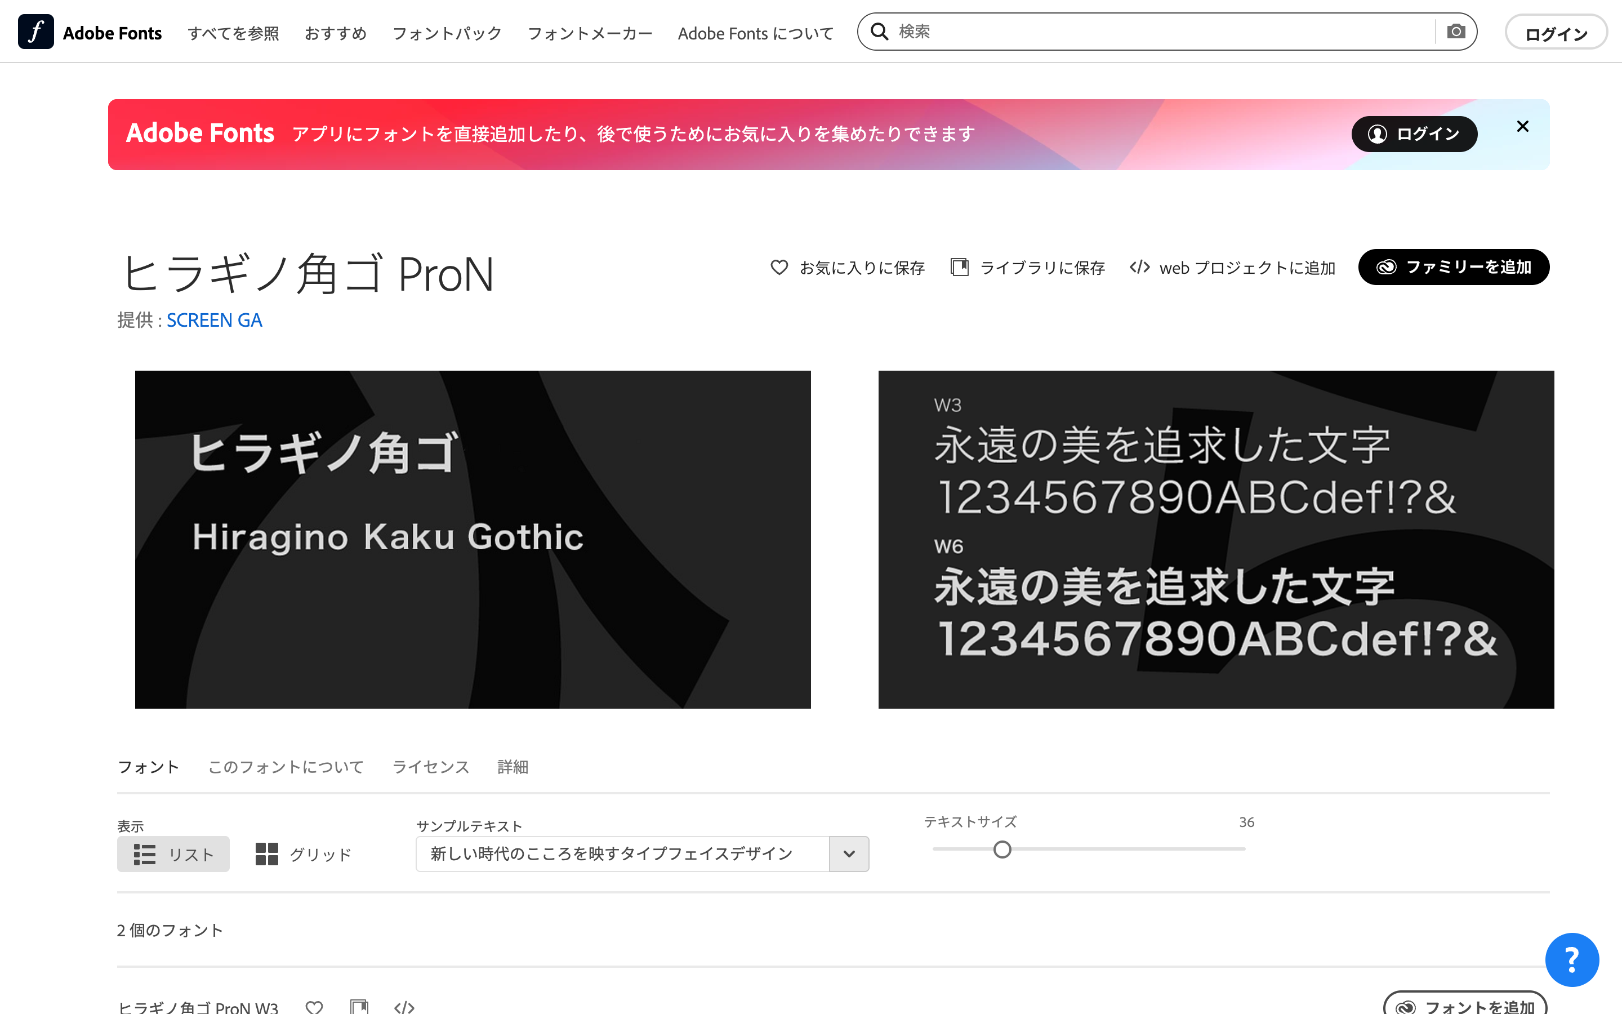This screenshot has height=1014, width=1622.
Task: Click the Adobe Fonts wordmark
Action: (x=112, y=33)
